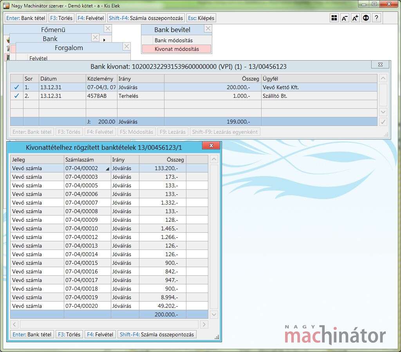Image resolution: width=401 pixels, height=352 pixels.
Task: Click the circular arrows icon in the top toolbar
Action: click(366, 18)
